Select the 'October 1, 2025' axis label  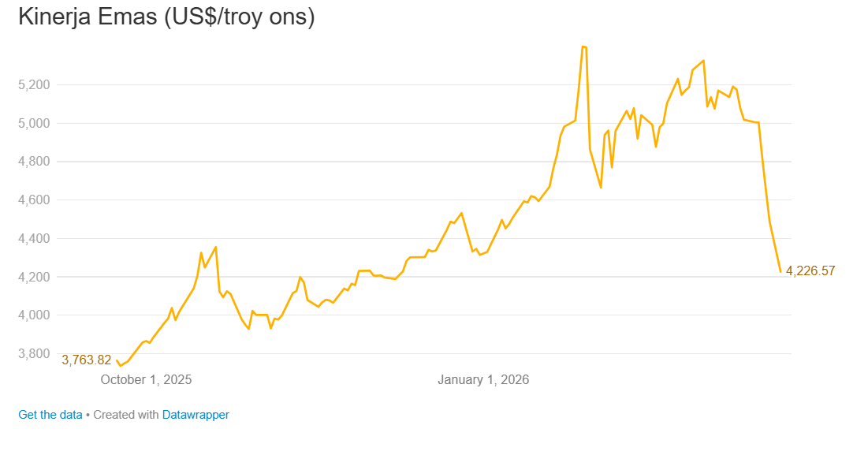(x=146, y=379)
